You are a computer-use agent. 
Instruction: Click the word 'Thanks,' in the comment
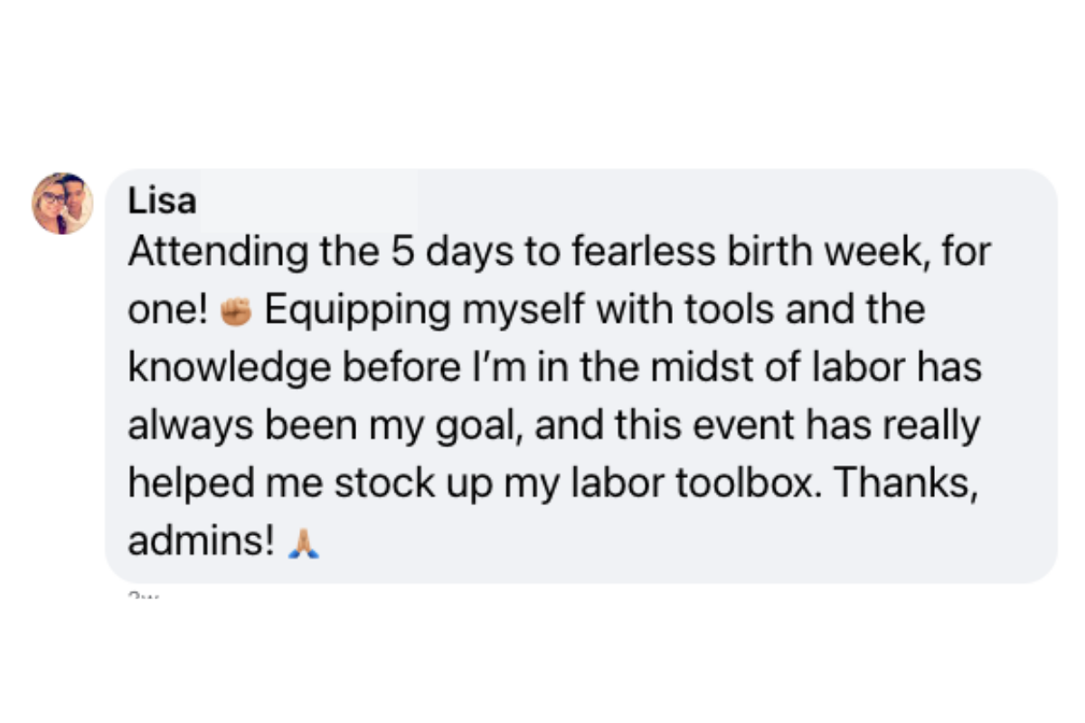point(905,485)
